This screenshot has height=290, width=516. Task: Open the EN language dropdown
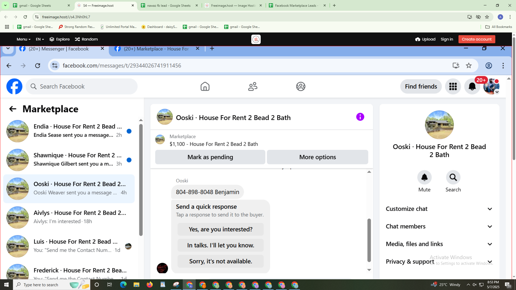pyautogui.click(x=40, y=39)
